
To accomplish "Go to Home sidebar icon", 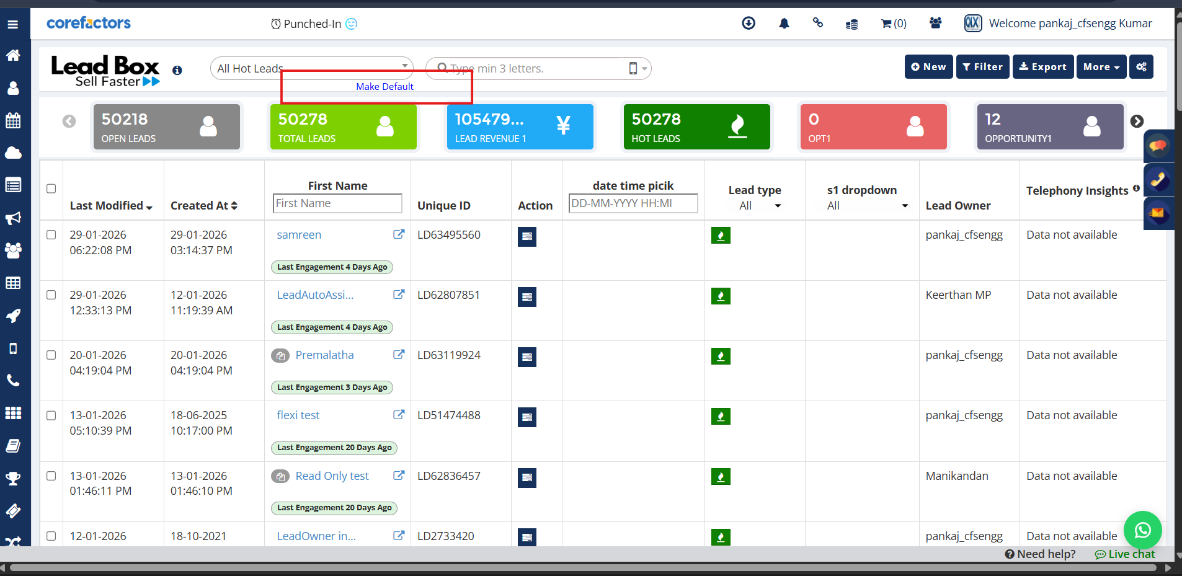I will tap(13, 55).
